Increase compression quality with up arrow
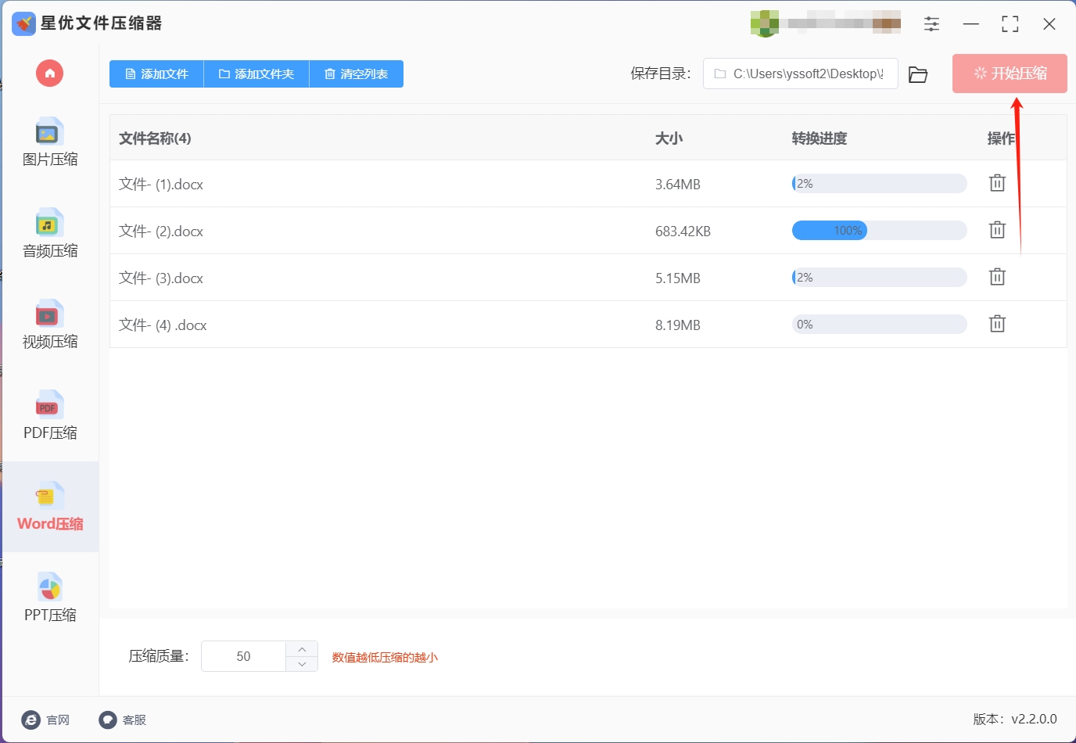Image resolution: width=1076 pixels, height=743 pixels. coord(302,649)
